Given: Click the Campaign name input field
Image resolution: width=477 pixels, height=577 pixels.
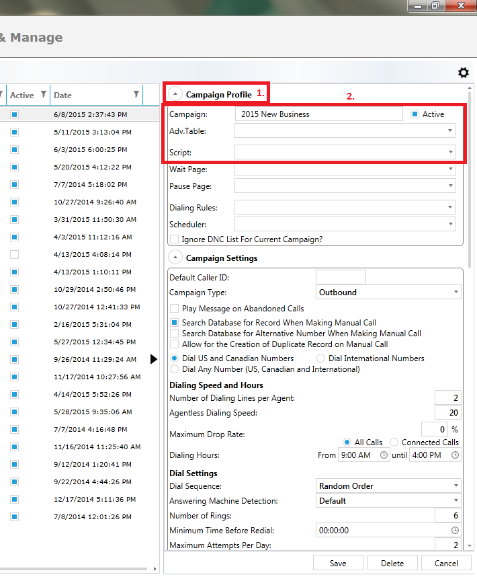Looking at the screenshot, I should (318, 114).
